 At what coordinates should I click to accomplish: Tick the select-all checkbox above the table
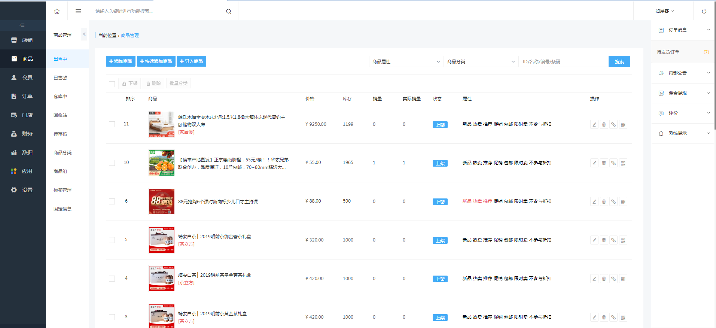pos(112,84)
